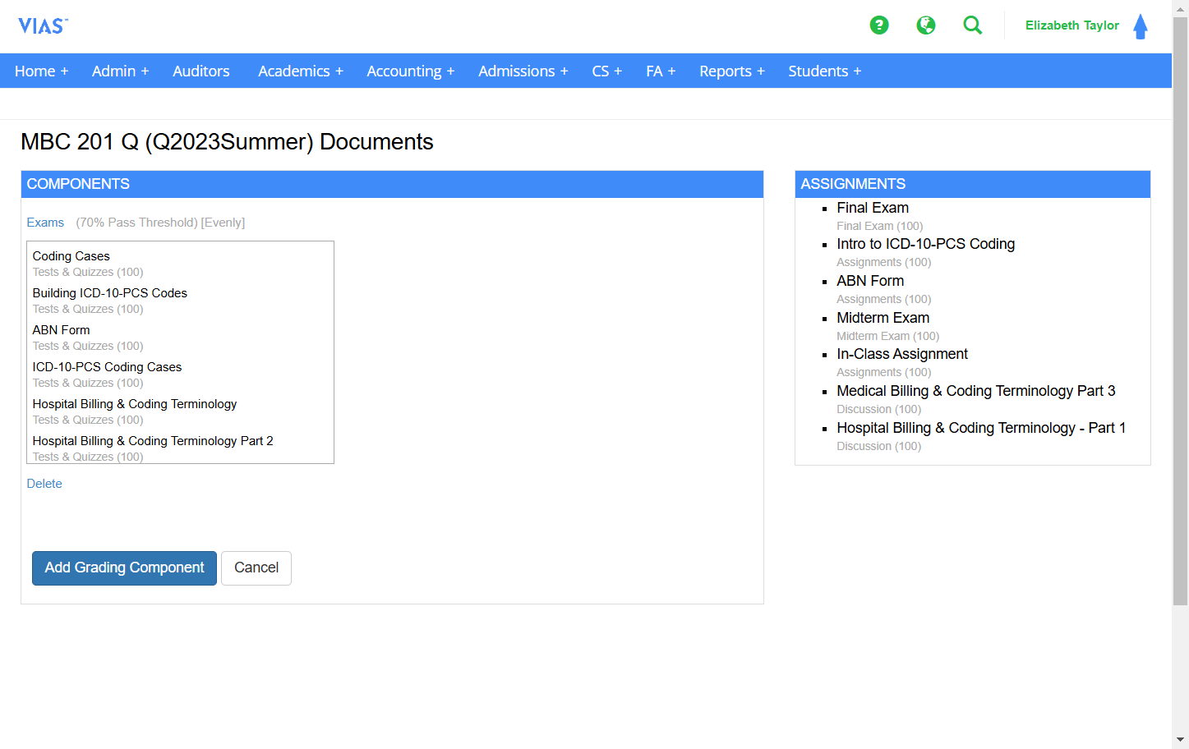The height and width of the screenshot is (749, 1189).
Task: Click the green globe icon
Action: click(926, 25)
